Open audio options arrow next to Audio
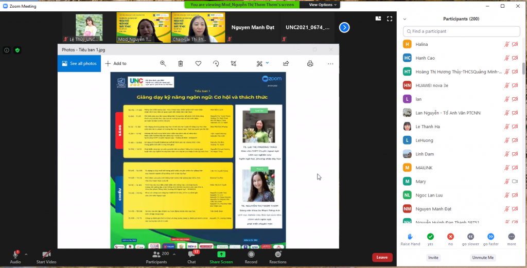This screenshot has width=527, height=268. tap(26, 254)
